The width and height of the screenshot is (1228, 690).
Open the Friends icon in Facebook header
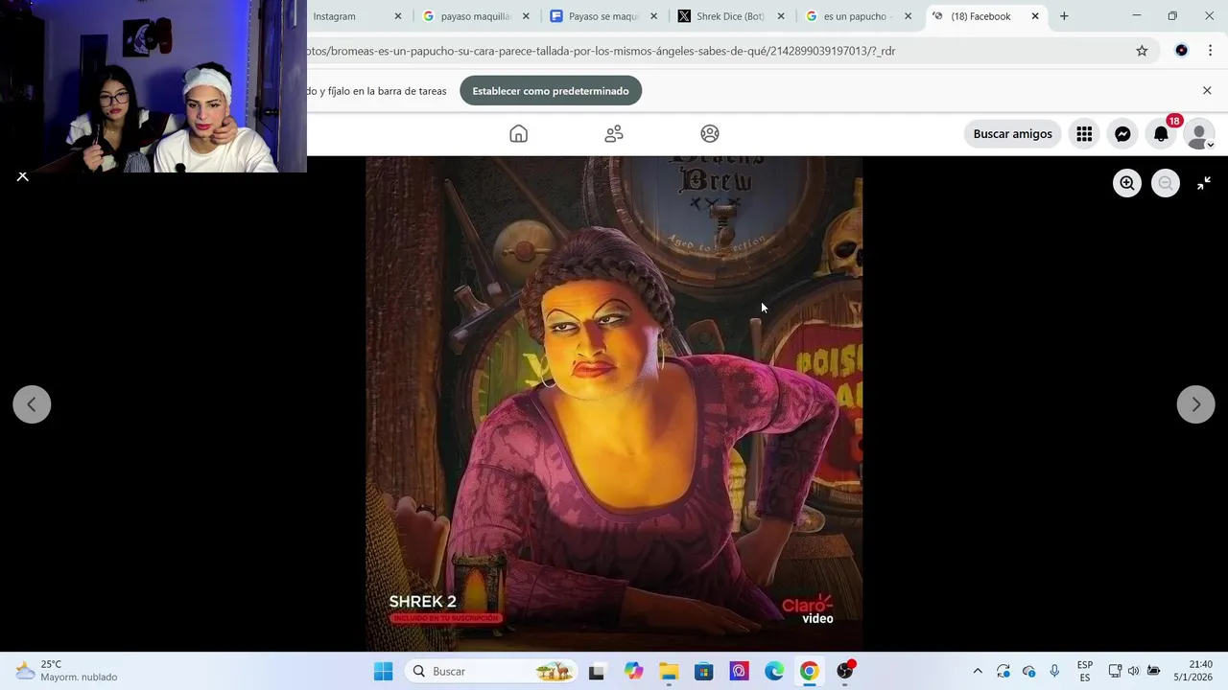tap(614, 134)
